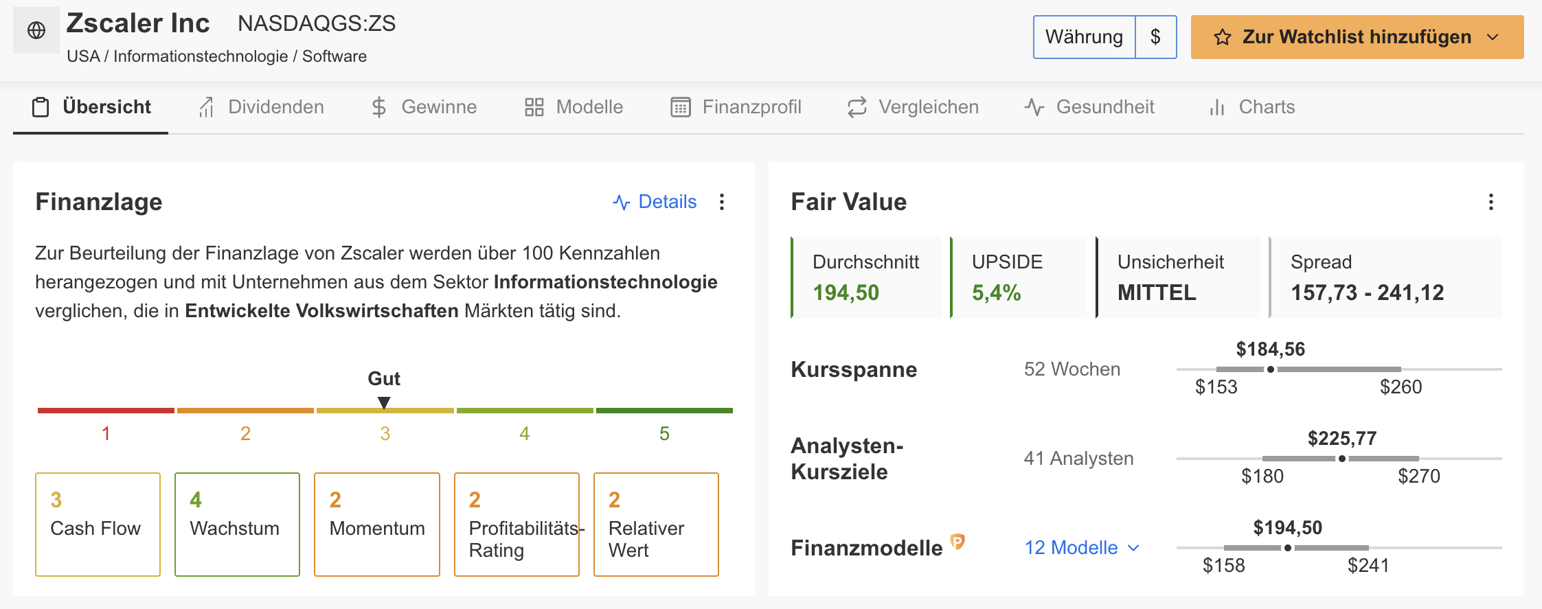Click the grid icon beside Modelle
The width and height of the screenshot is (1542, 609).
tap(534, 107)
